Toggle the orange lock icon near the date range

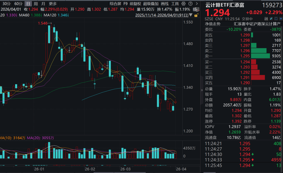(196, 15)
